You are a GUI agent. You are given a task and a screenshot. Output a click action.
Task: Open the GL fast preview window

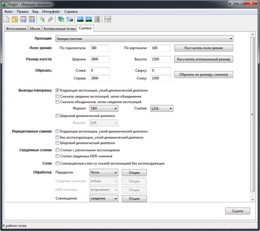tap(80, 19)
